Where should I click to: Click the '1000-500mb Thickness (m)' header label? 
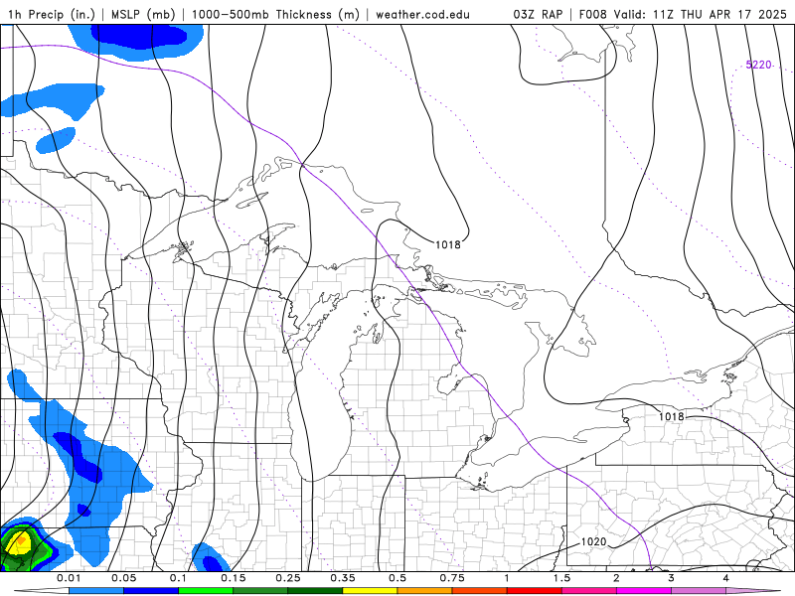(275, 14)
